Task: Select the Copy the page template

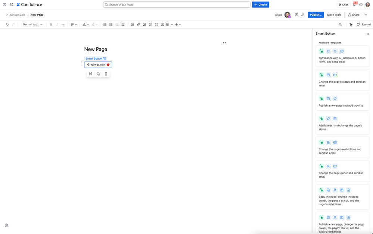Action: click(342, 197)
